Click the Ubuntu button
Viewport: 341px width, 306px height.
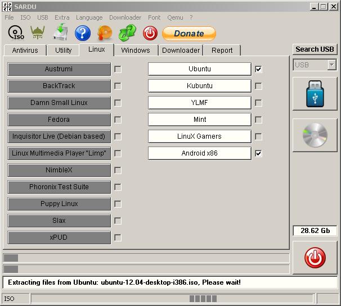pyautogui.click(x=200, y=69)
